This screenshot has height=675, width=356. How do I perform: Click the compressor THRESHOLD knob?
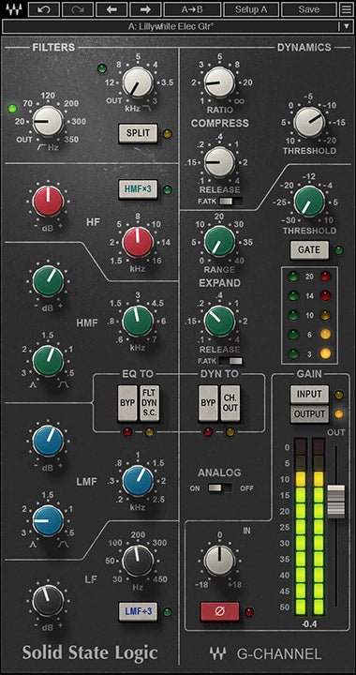click(x=309, y=122)
